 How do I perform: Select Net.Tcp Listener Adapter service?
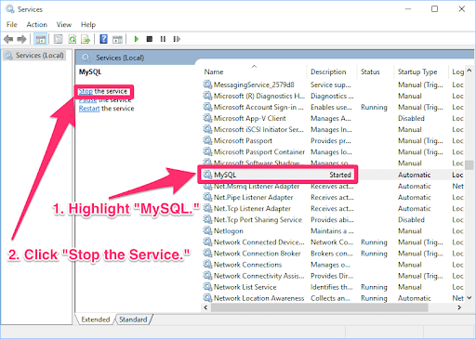click(x=333, y=208)
